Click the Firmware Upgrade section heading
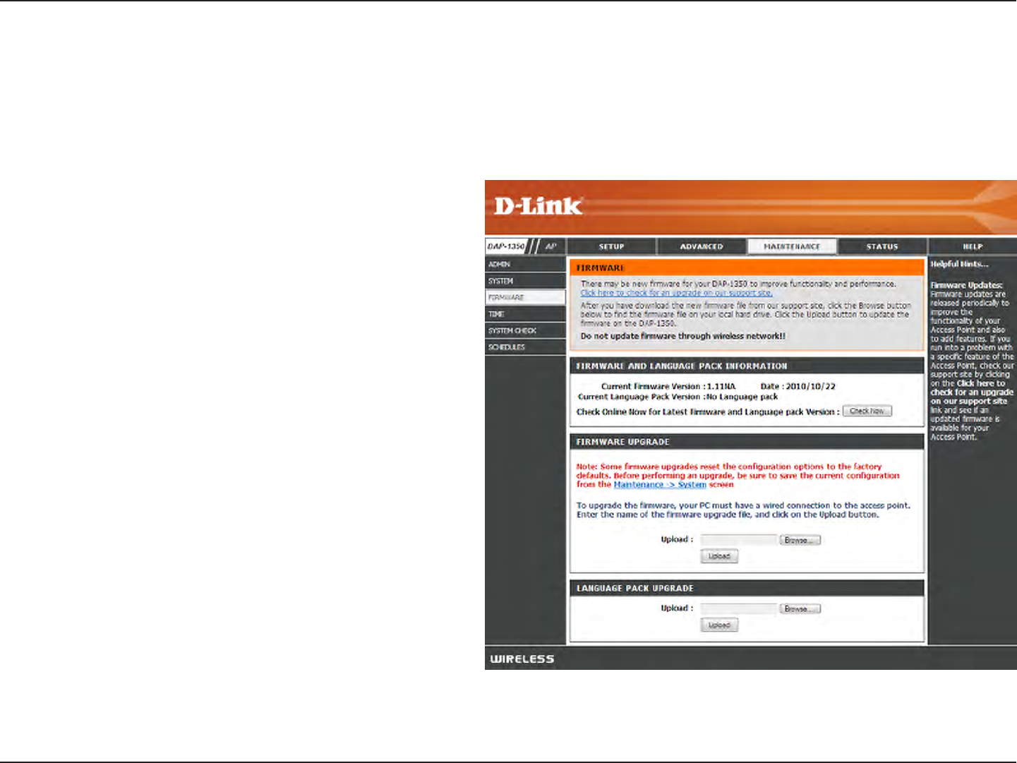1017x763 pixels. [623, 442]
